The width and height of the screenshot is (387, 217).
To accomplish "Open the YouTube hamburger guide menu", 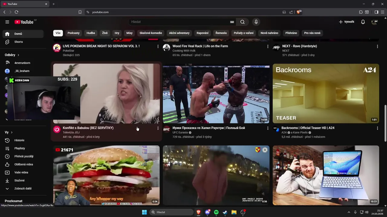I will [x=7, y=22].
